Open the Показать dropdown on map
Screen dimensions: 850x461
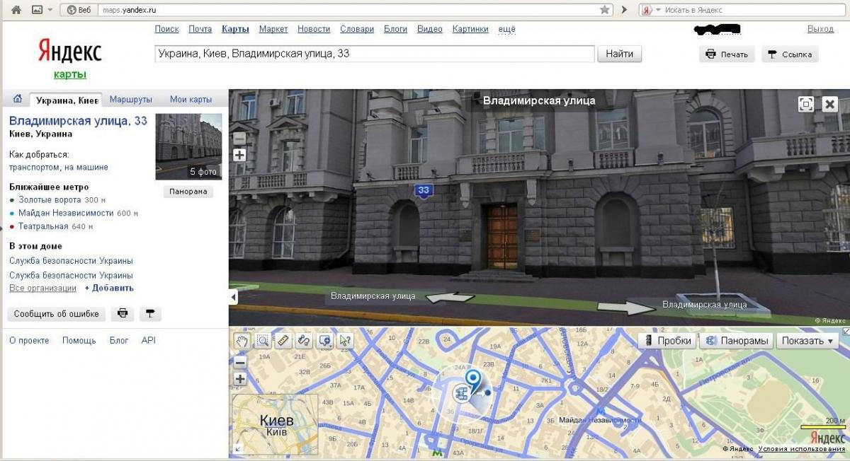coord(807,341)
